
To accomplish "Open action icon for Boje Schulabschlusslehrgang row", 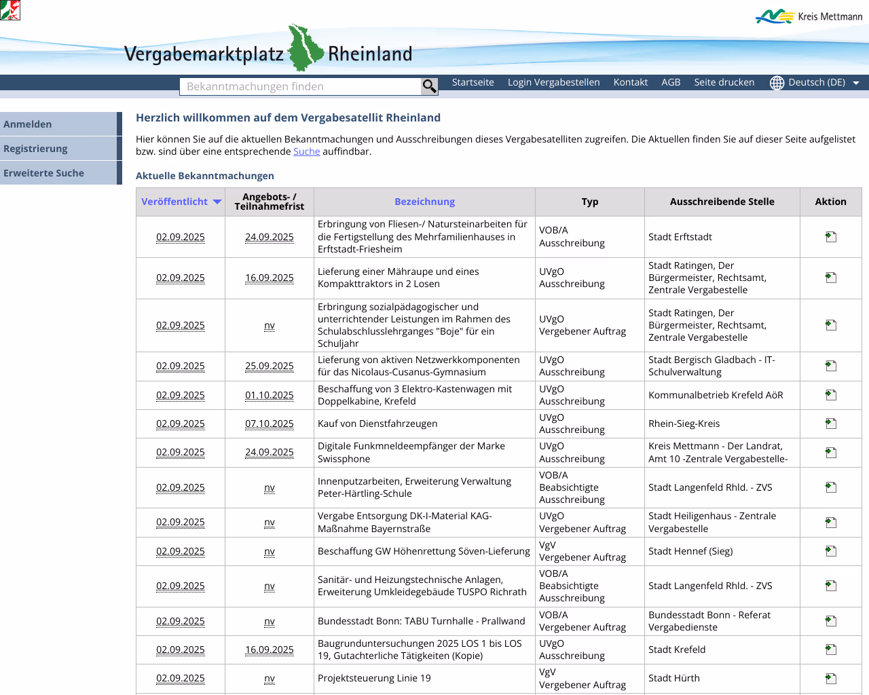I will tap(831, 325).
